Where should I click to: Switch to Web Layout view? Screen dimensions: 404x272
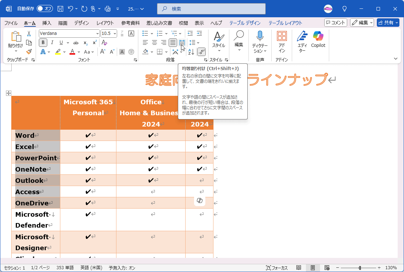pyautogui.click(x=327, y=268)
